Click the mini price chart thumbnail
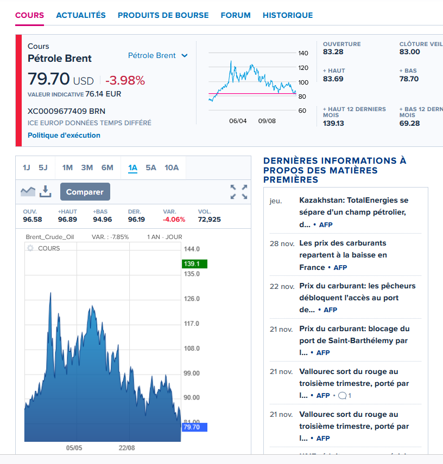Screen dimensions: 443x464 (x=252, y=81)
